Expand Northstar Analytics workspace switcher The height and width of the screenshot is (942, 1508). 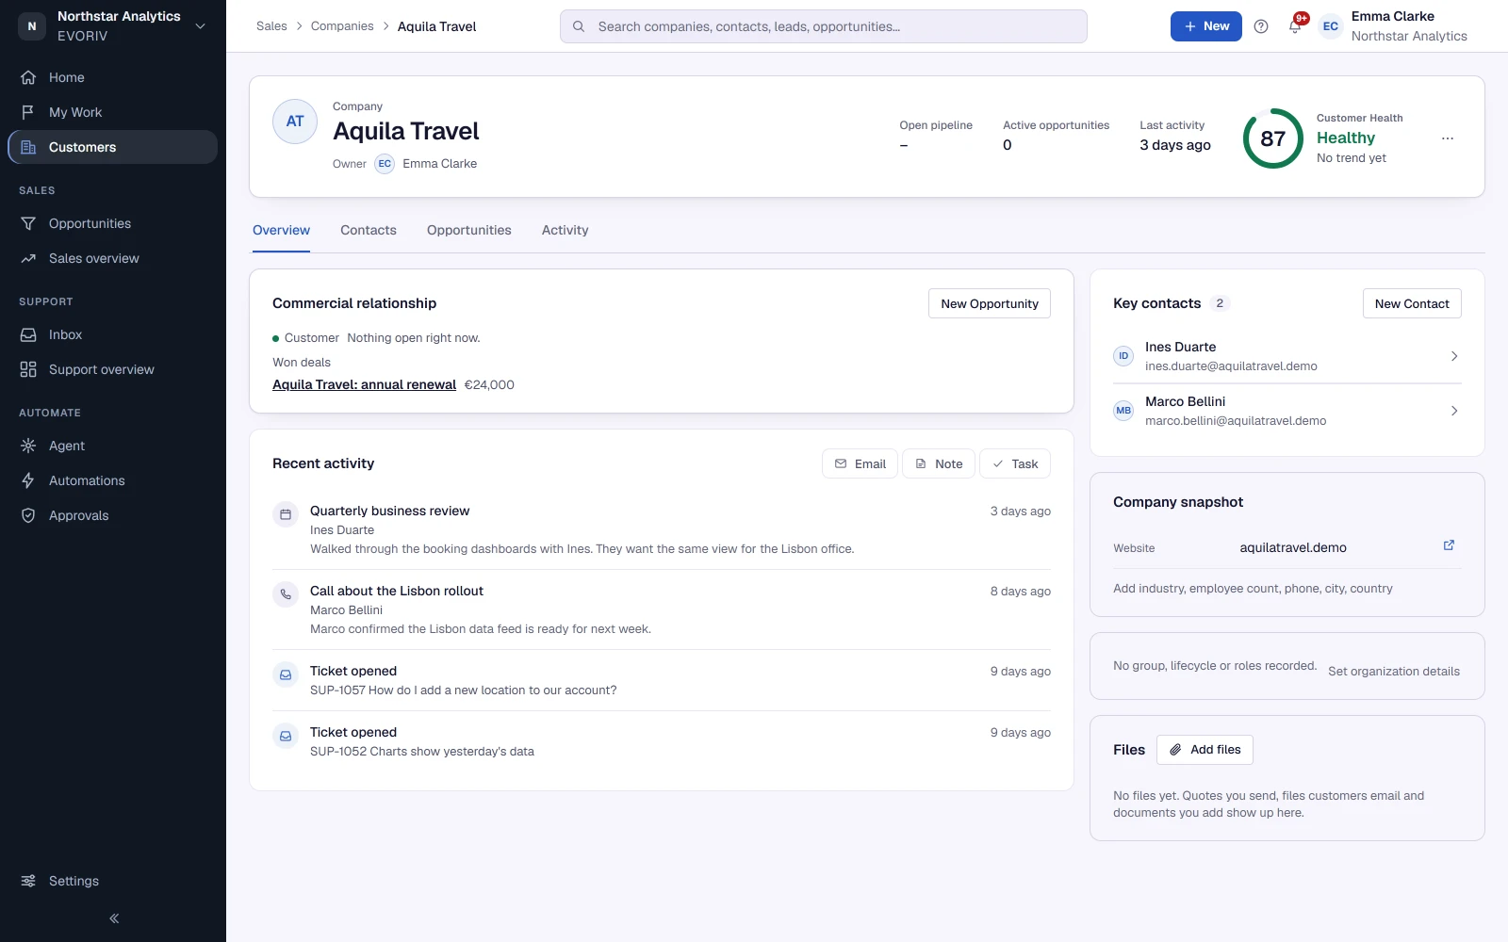tap(113, 26)
